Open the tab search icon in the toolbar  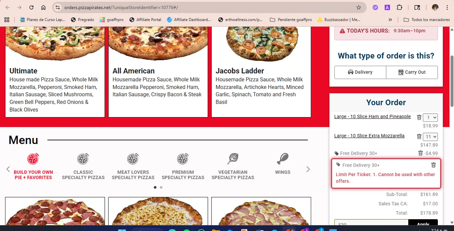click(x=417, y=8)
